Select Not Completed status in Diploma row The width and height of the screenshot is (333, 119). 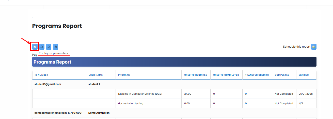pyautogui.click(x=284, y=94)
